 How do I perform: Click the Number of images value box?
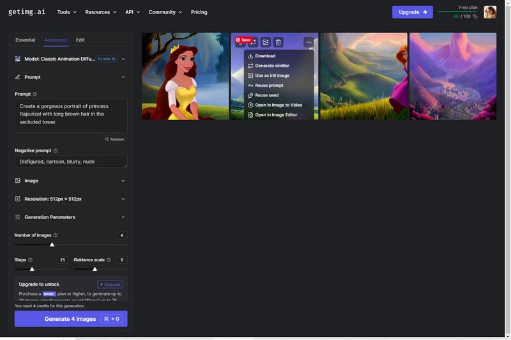[x=121, y=235]
